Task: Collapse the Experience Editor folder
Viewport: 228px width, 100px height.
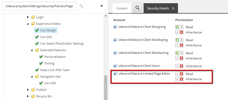Action: (x=28, y=24)
